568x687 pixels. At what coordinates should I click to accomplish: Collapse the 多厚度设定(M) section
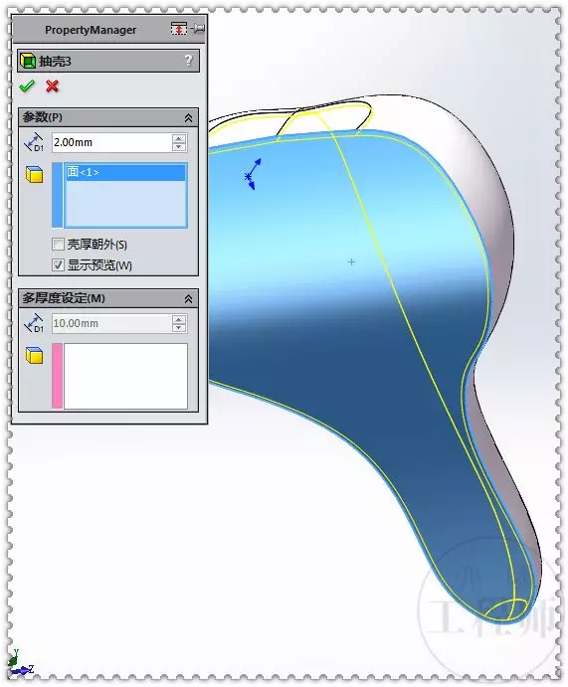click(x=188, y=299)
